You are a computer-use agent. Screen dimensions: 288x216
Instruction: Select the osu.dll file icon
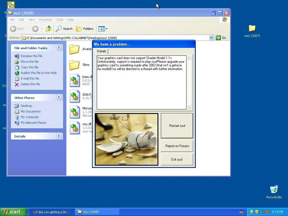pos(75,128)
